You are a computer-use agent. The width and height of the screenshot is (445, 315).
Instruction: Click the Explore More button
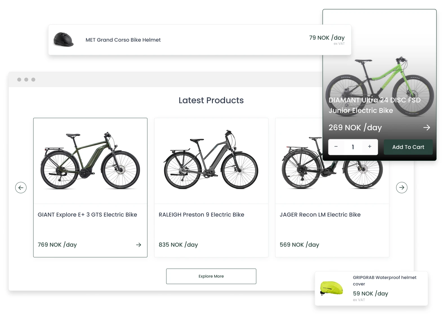click(211, 276)
